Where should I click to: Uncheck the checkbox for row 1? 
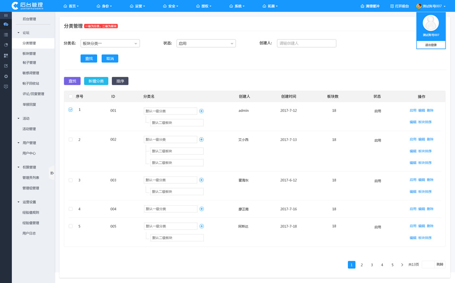click(70, 109)
